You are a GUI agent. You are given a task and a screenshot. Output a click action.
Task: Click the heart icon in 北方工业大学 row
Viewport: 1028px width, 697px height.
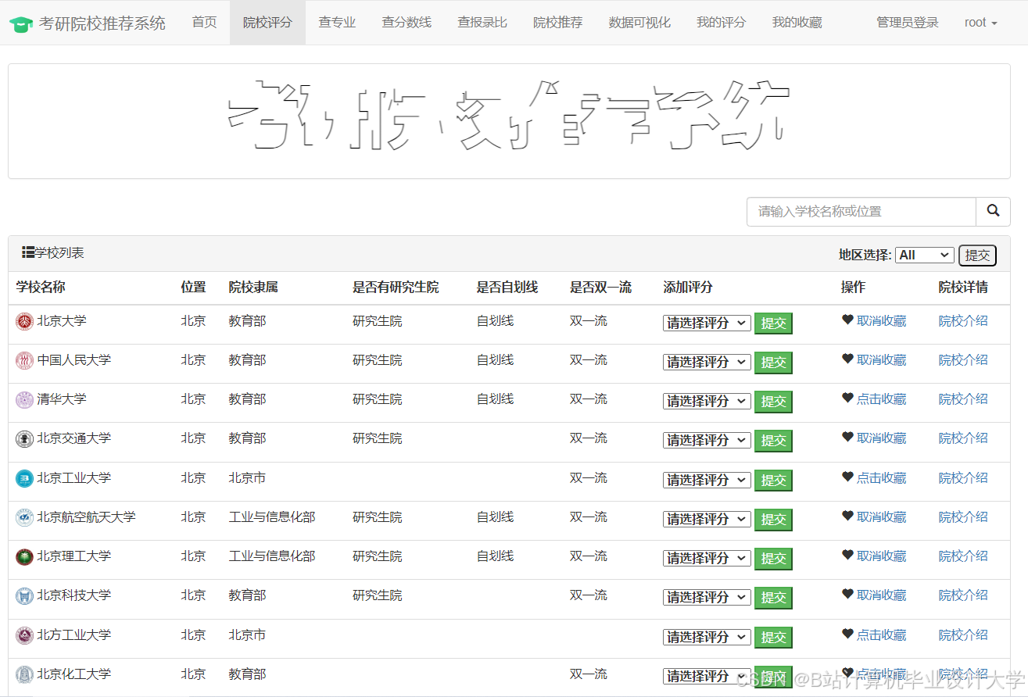click(847, 634)
